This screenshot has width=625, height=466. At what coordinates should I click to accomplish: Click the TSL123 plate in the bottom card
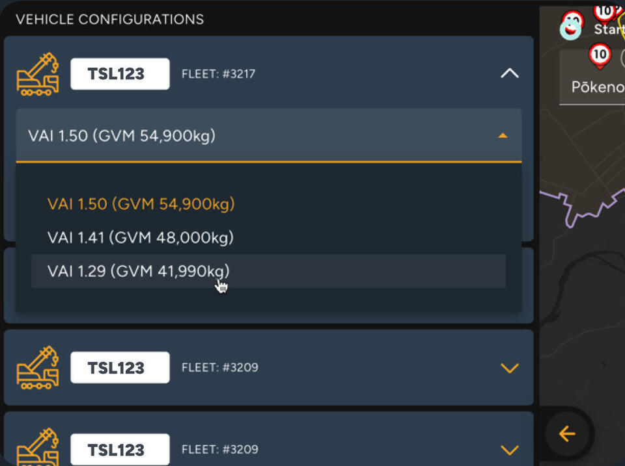[120, 449]
